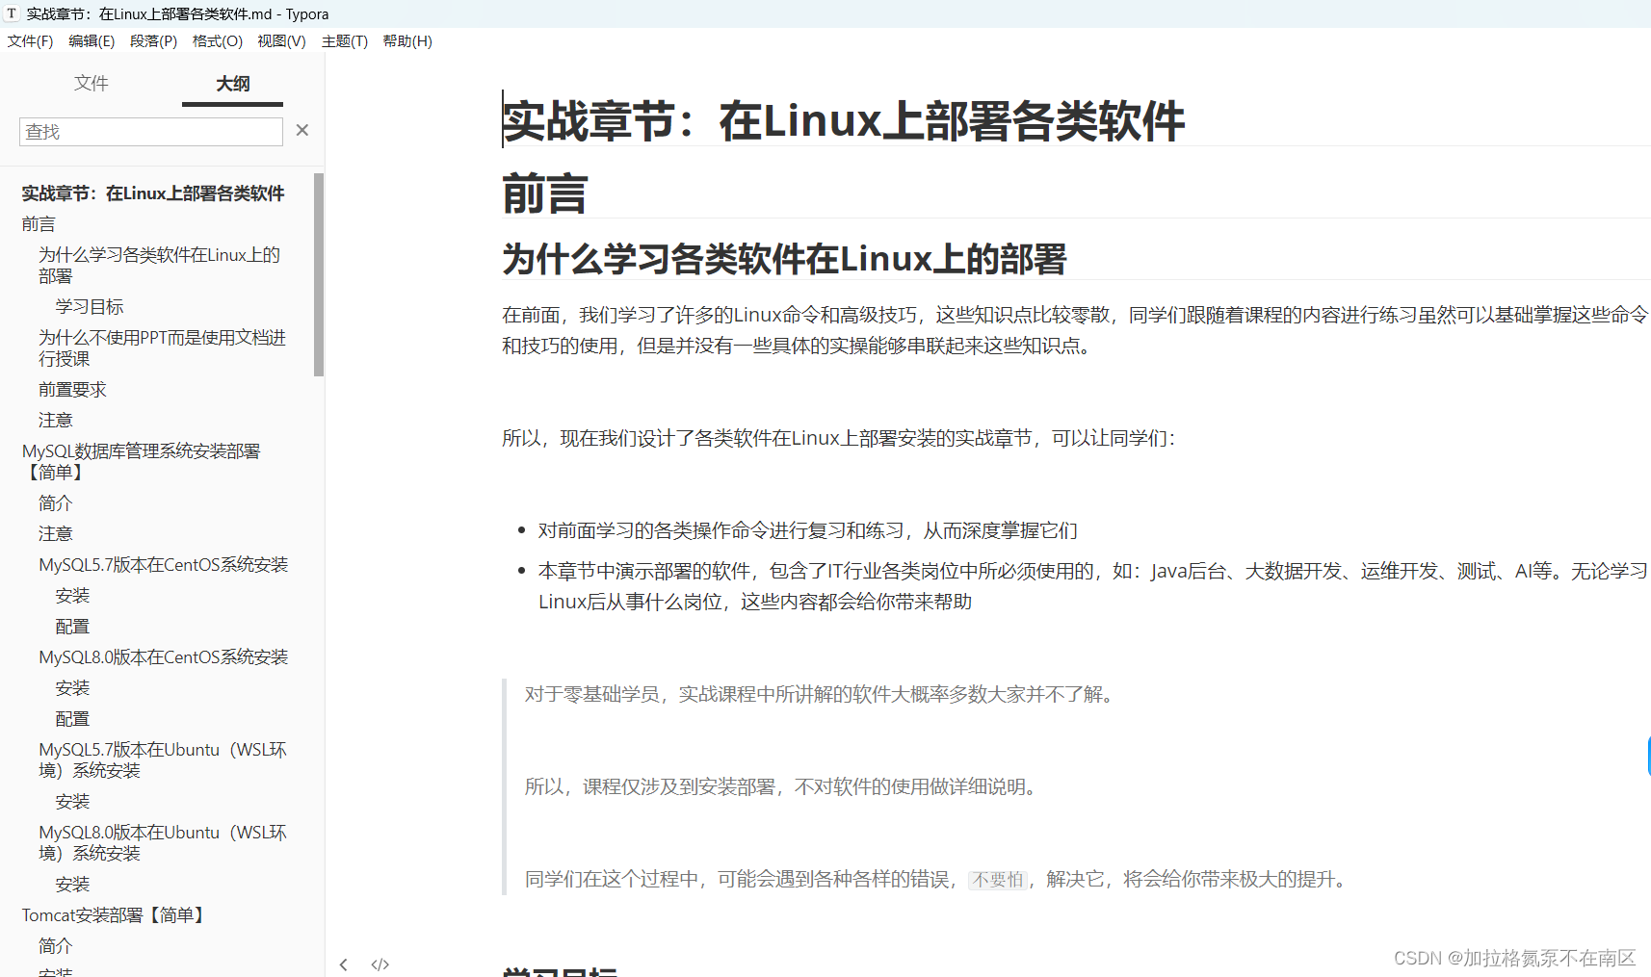
Task: Switch to the 大纲 sidebar tab
Action: coord(233,84)
